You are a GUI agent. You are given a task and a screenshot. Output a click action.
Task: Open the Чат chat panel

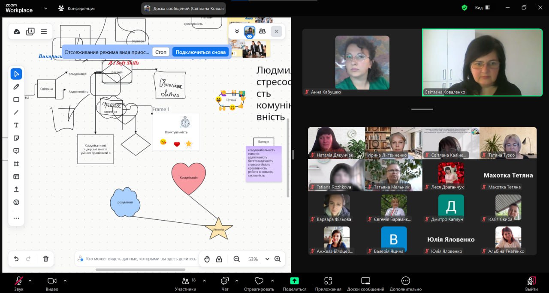(x=225, y=283)
